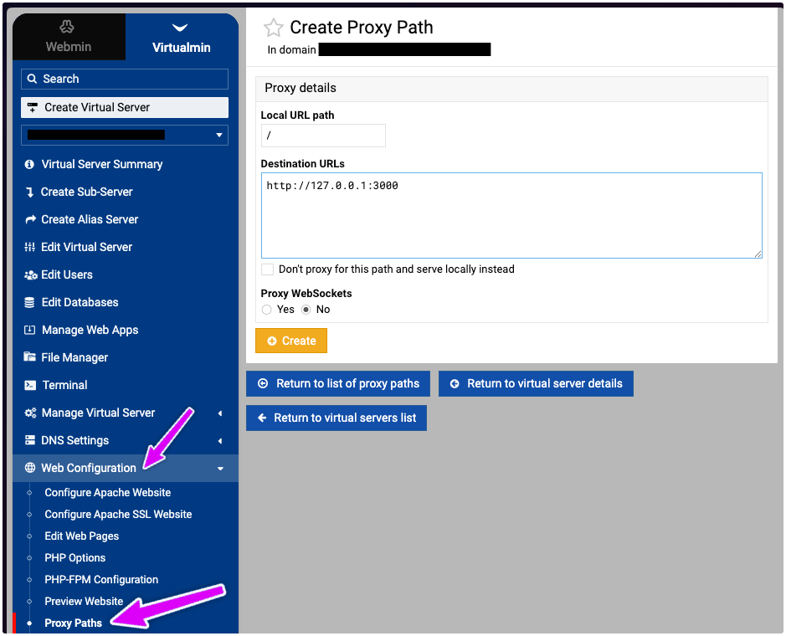Select No for Proxy WebSockets
The image size is (786, 636).
pos(306,310)
